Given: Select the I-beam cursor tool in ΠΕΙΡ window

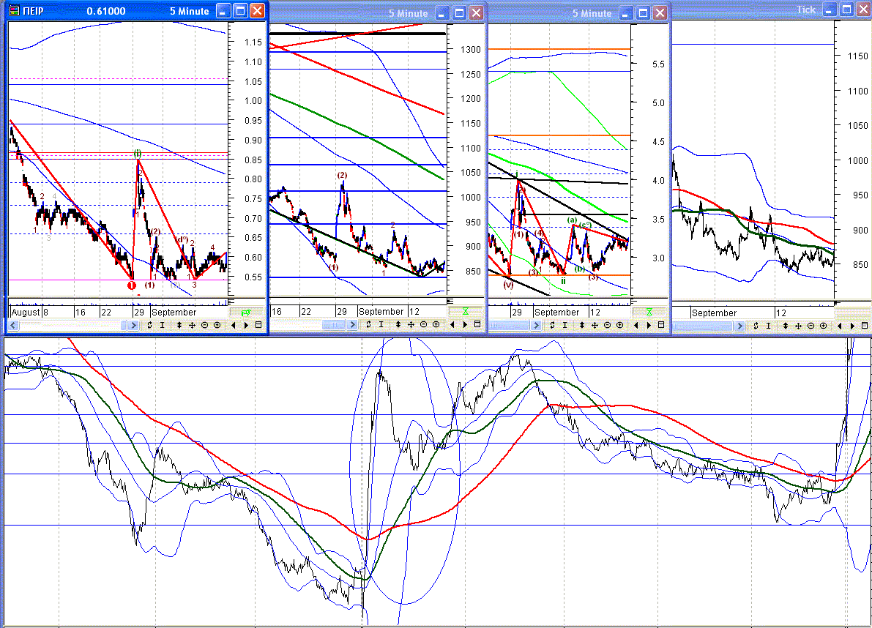Looking at the screenshot, I should 162,325.
